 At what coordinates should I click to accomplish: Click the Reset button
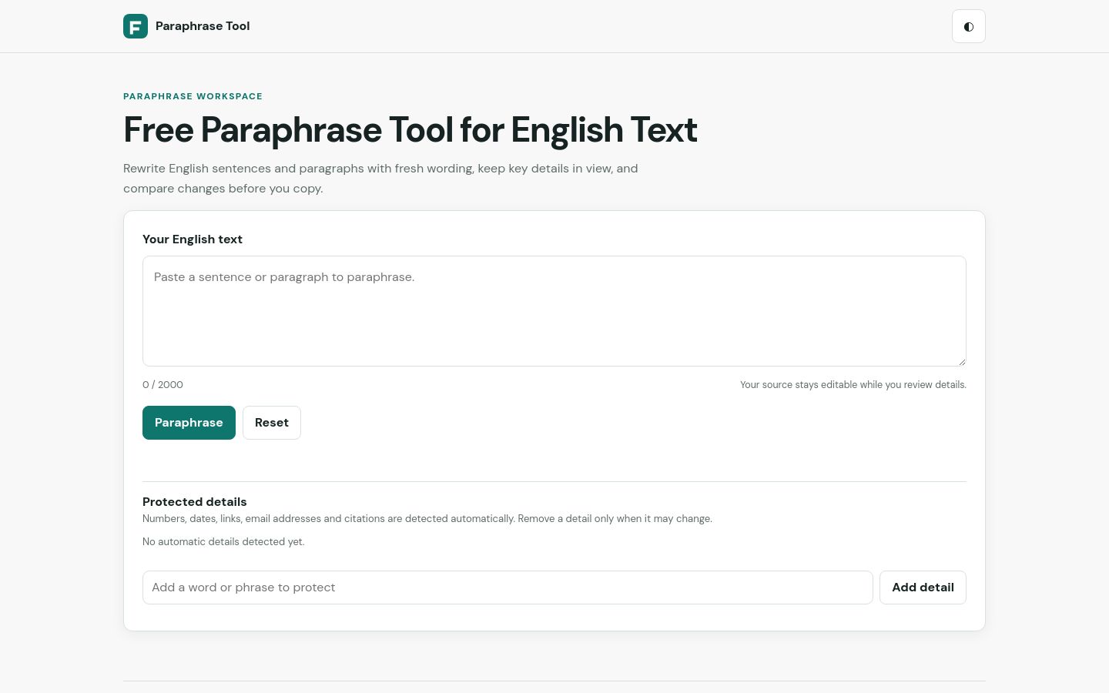click(272, 423)
